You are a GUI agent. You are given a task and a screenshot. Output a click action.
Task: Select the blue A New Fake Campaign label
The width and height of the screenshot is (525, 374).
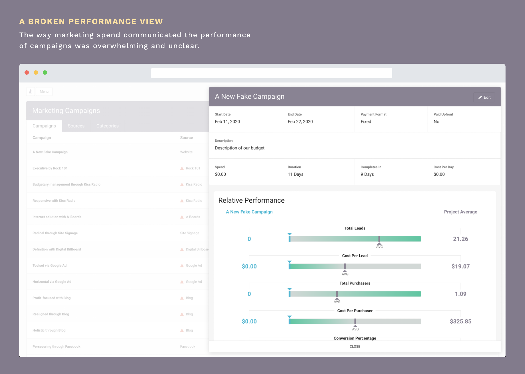click(x=249, y=212)
